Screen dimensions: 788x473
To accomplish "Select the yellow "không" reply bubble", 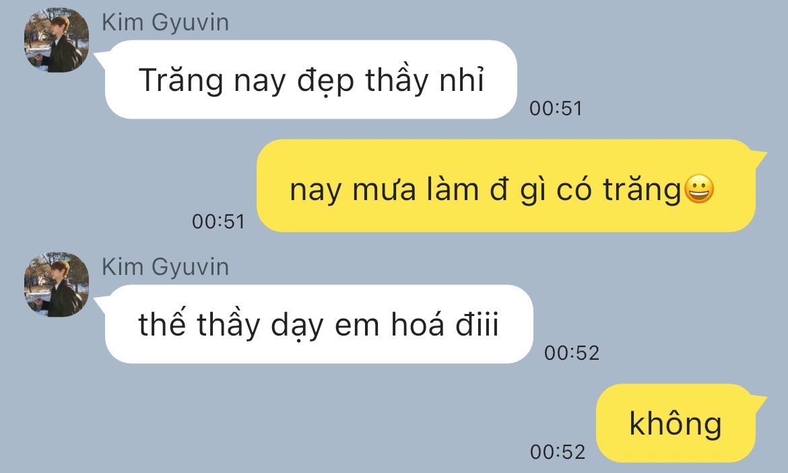I will (676, 423).
